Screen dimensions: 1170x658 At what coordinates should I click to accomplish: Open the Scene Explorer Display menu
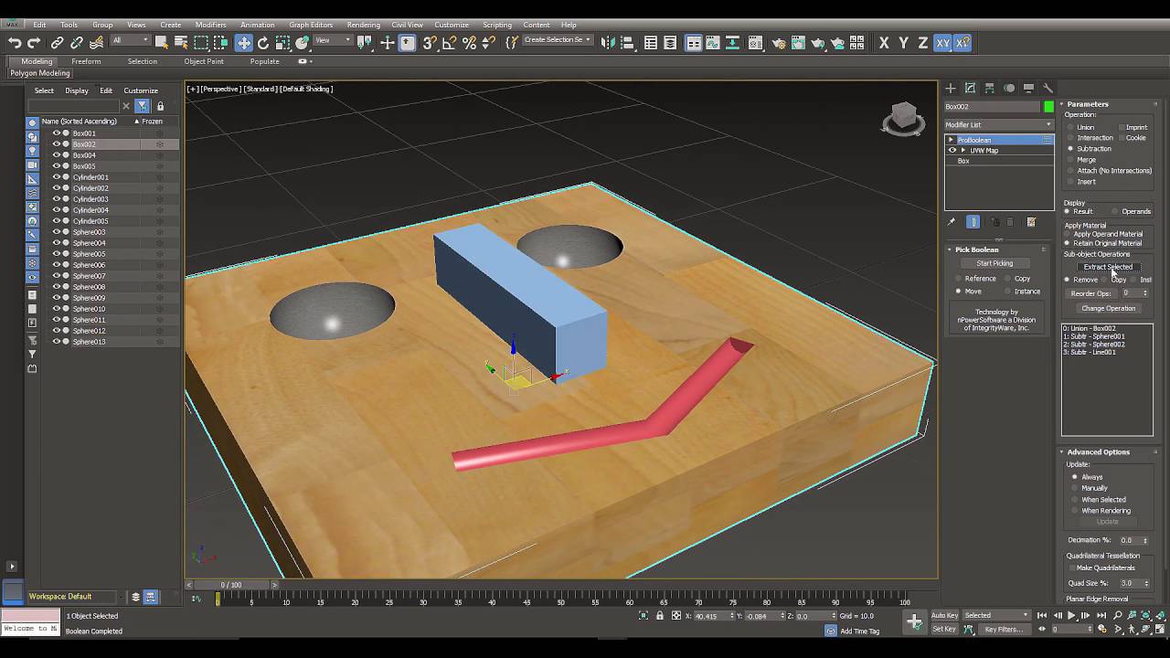[77, 90]
